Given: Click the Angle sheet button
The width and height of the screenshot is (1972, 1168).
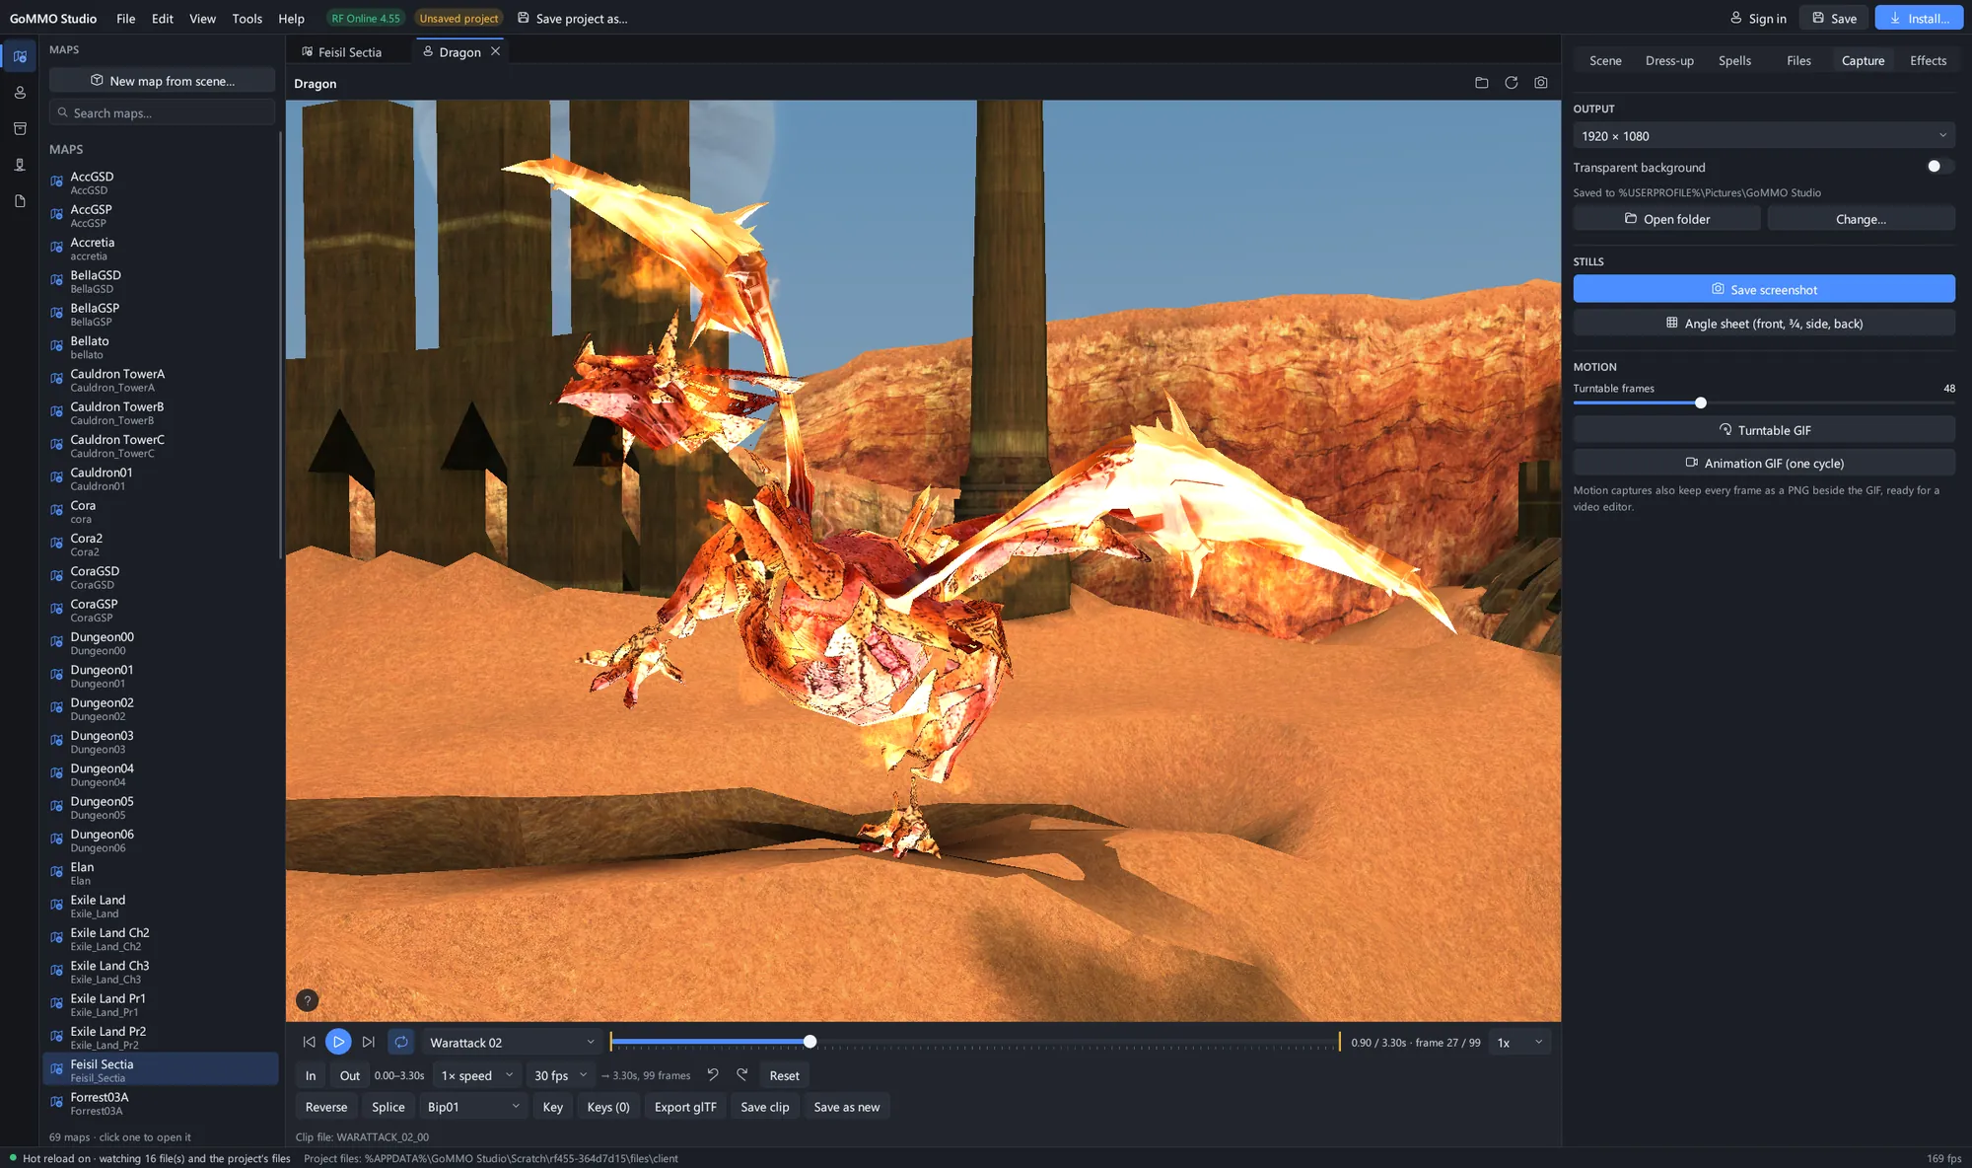Looking at the screenshot, I should click(1763, 323).
